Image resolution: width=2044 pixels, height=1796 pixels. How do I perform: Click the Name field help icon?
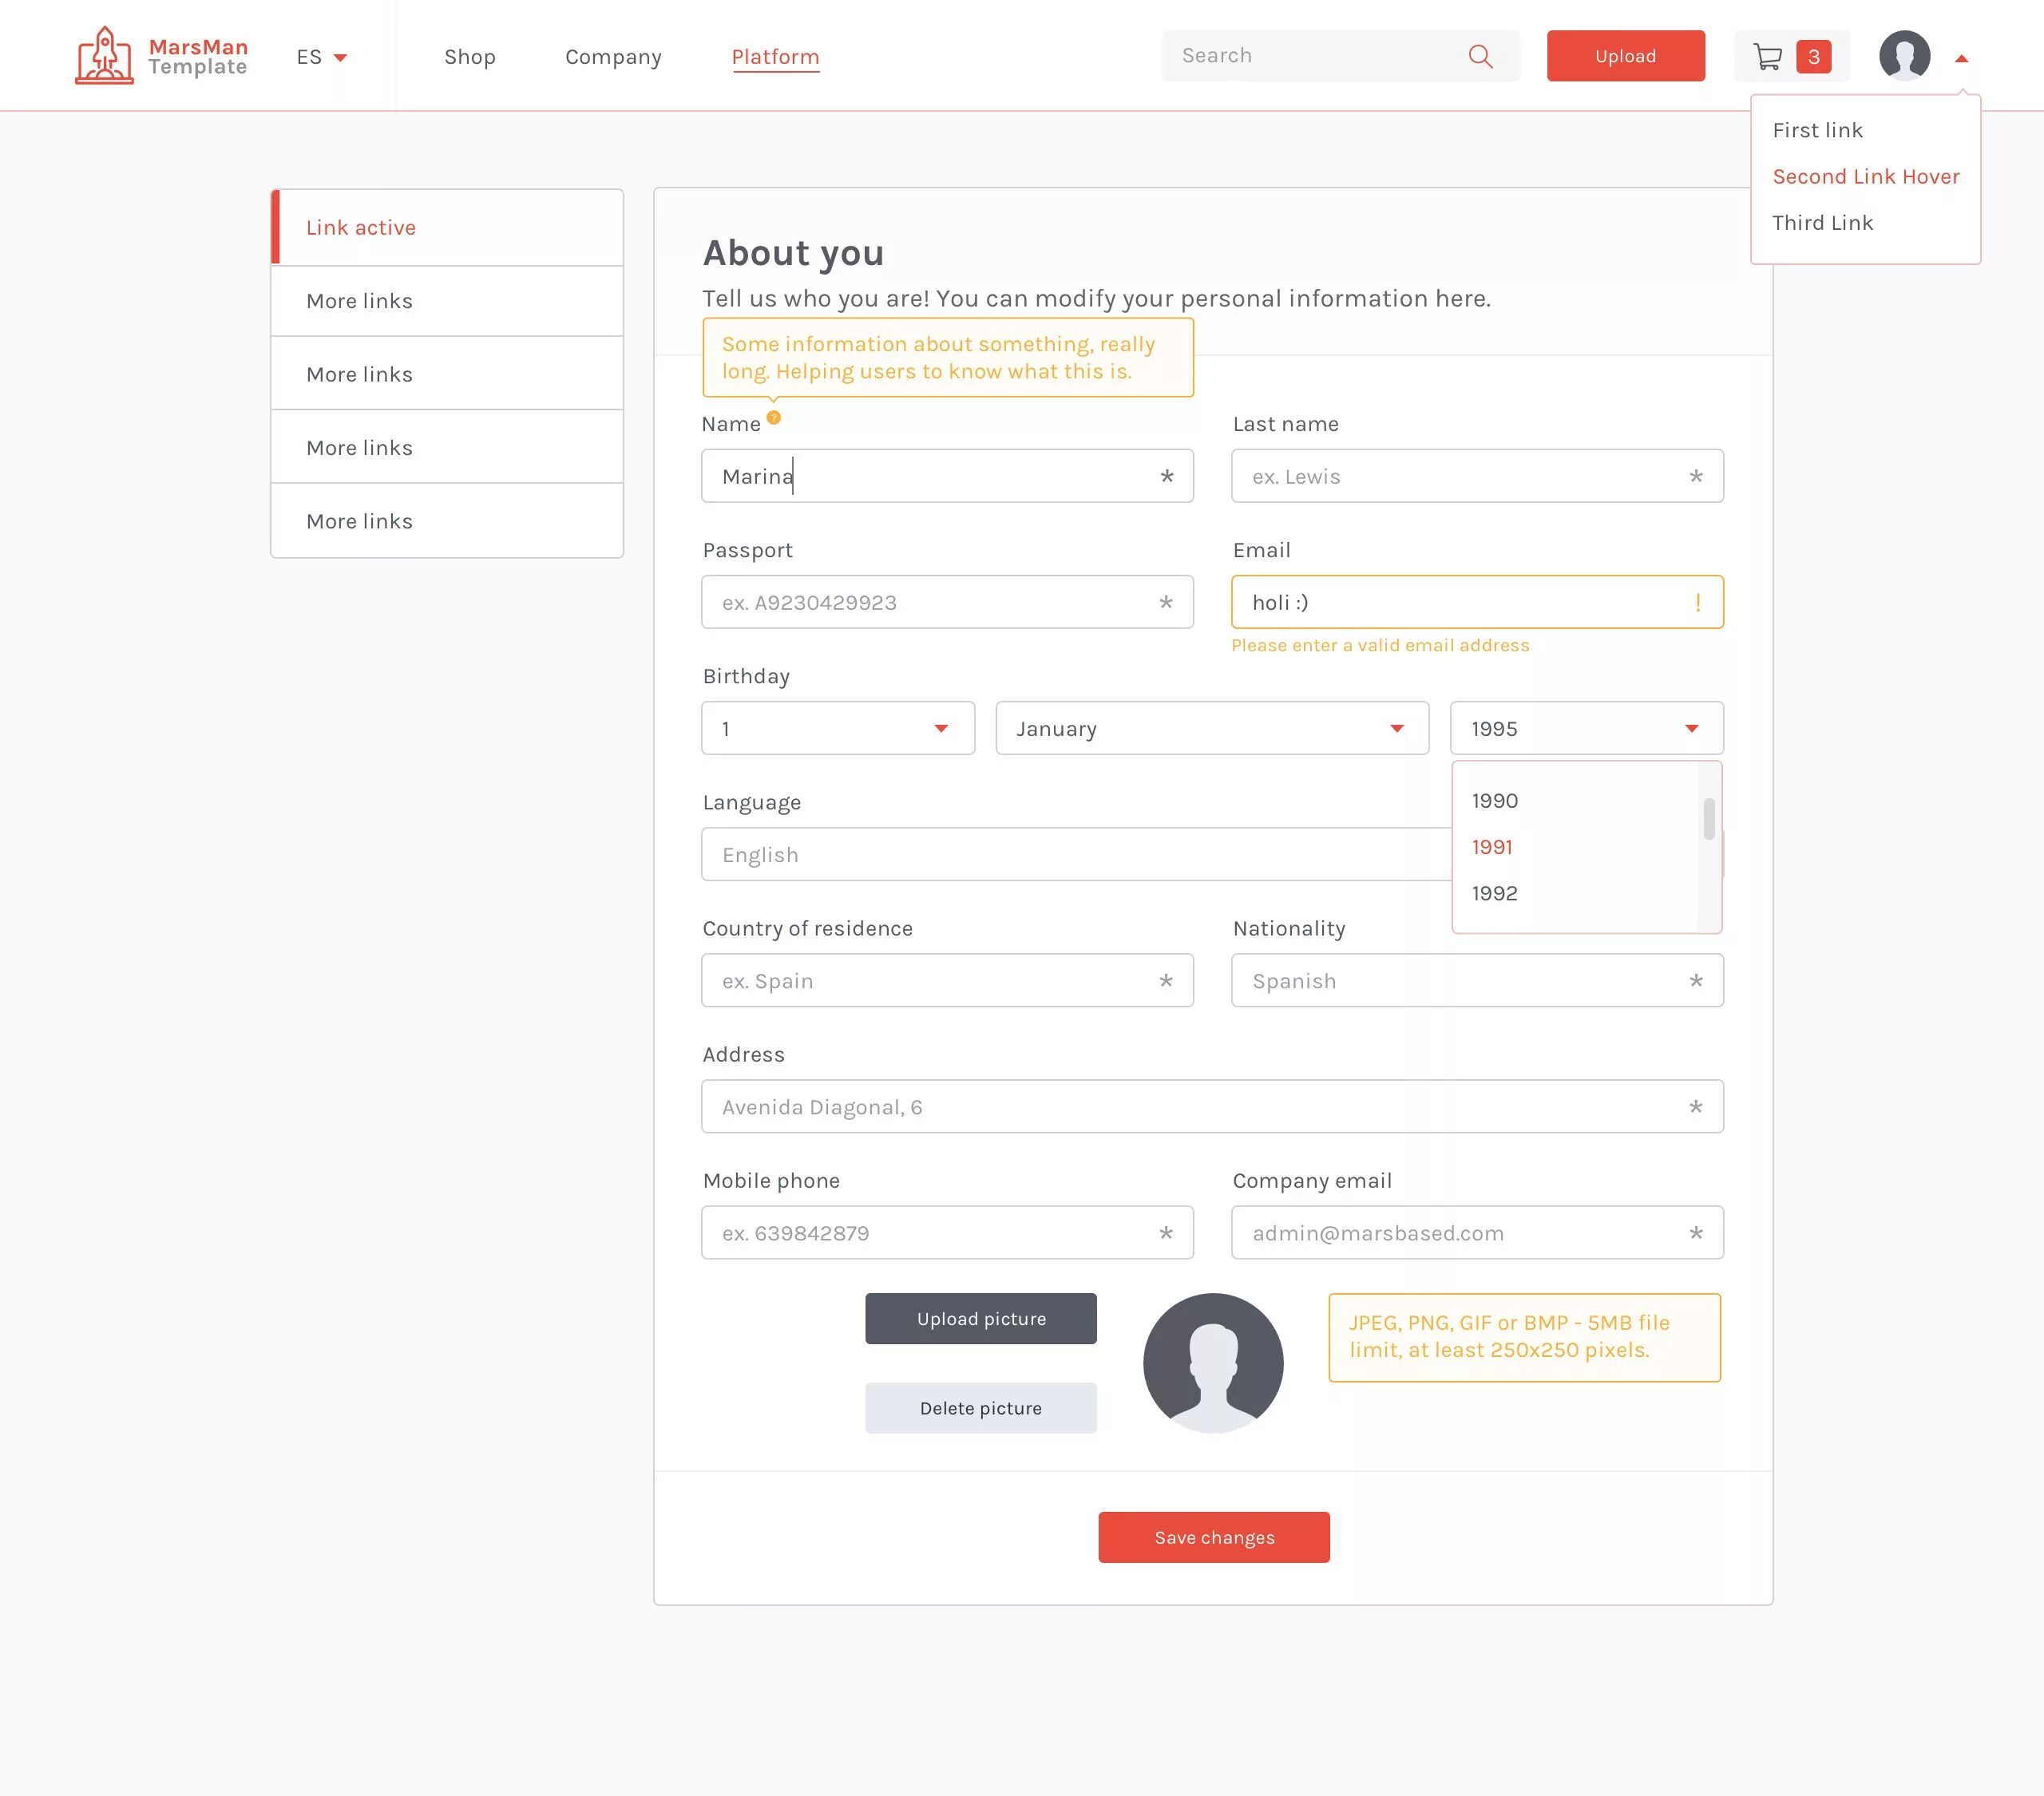[x=773, y=418]
